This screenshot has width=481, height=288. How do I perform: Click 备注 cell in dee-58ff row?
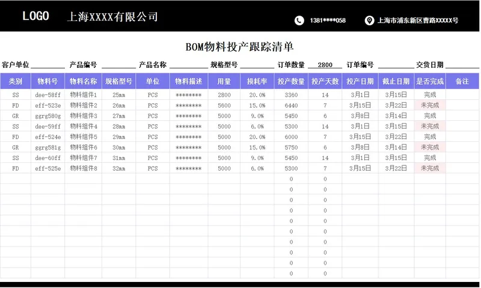462,95
